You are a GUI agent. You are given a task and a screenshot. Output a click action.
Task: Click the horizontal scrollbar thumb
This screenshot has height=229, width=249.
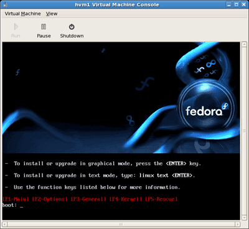click(121, 224)
